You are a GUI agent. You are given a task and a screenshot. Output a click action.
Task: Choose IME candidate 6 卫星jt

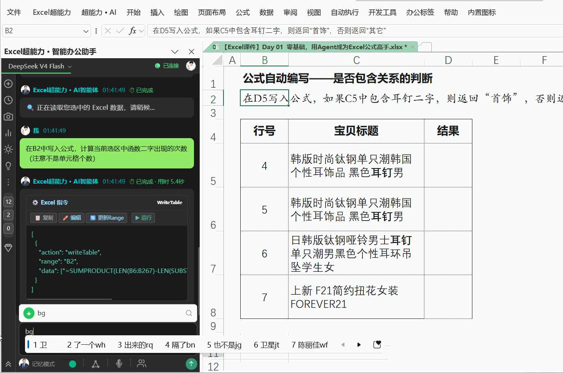pyautogui.click(x=267, y=345)
